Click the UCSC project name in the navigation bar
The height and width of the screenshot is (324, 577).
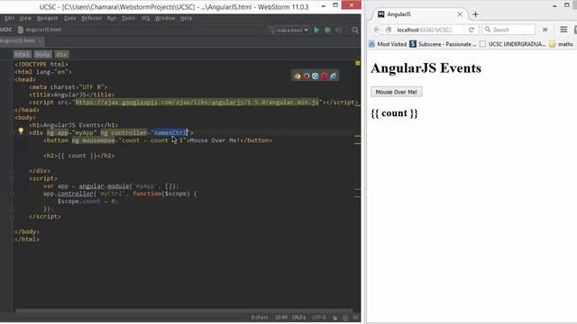[x=6, y=30]
